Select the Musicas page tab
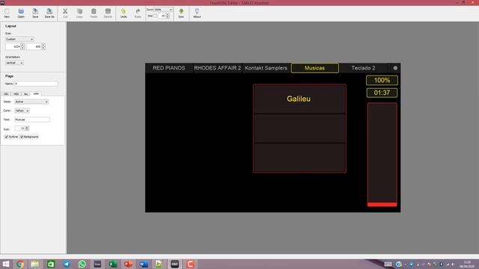This screenshot has height=269, width=479. coord(314,68)
